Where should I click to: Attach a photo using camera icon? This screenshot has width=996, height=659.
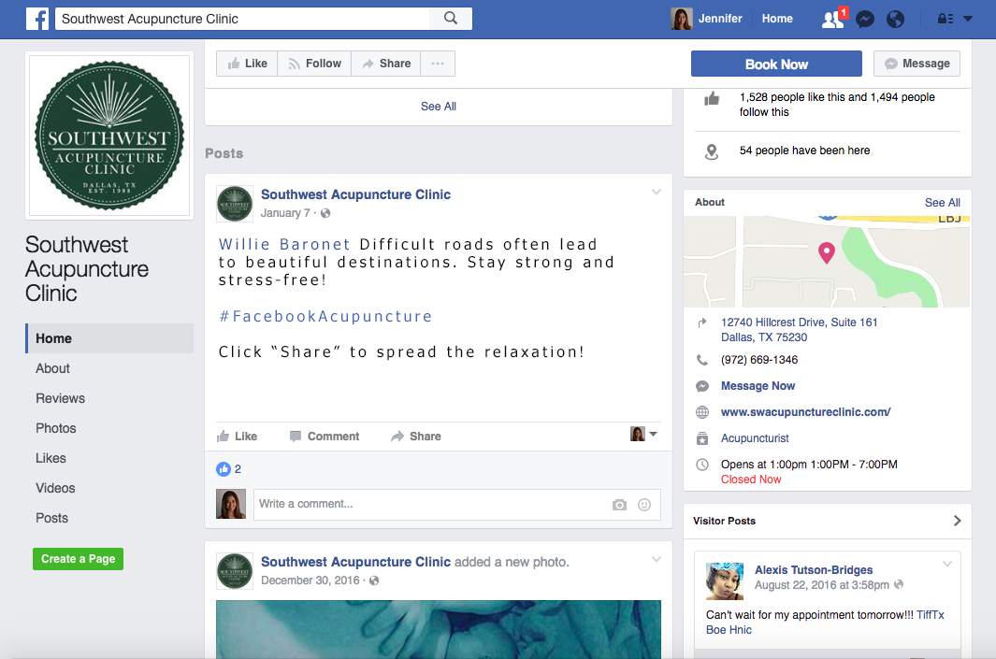click(x=619, y=505)
